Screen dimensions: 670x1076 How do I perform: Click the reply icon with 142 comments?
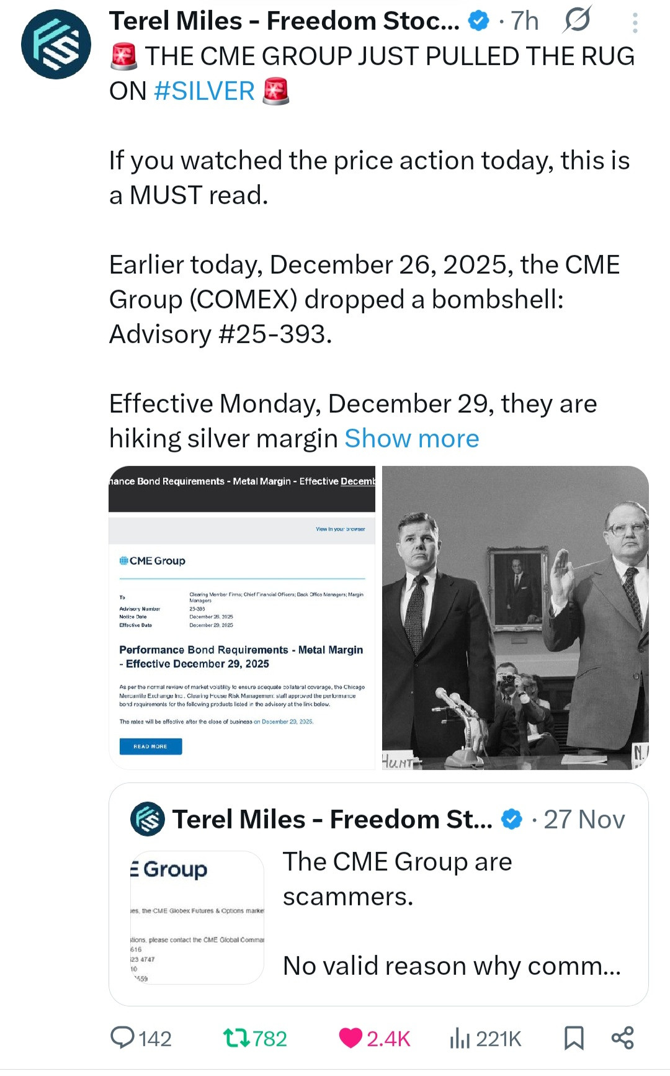tap(123, 1038)
